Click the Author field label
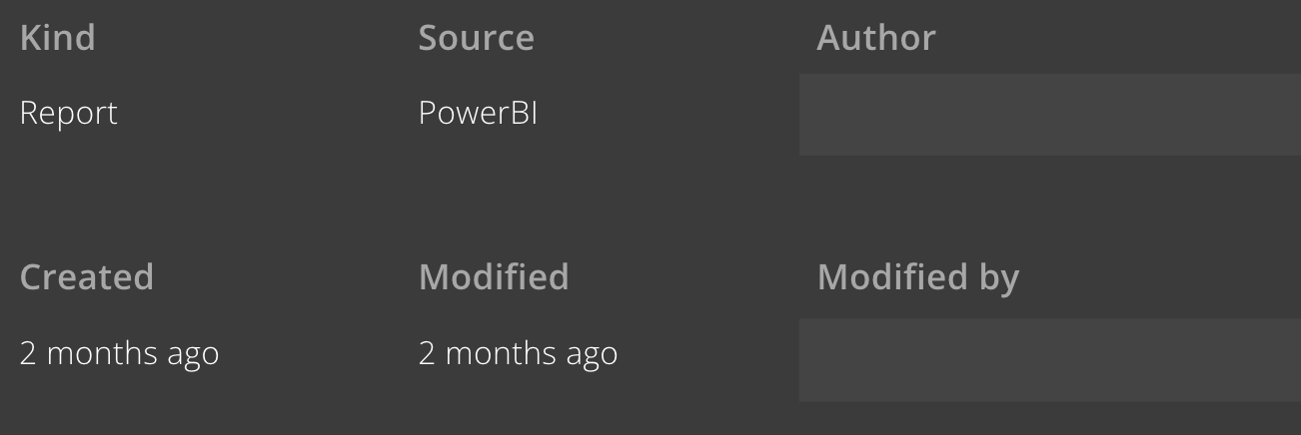 coord(875,38)
